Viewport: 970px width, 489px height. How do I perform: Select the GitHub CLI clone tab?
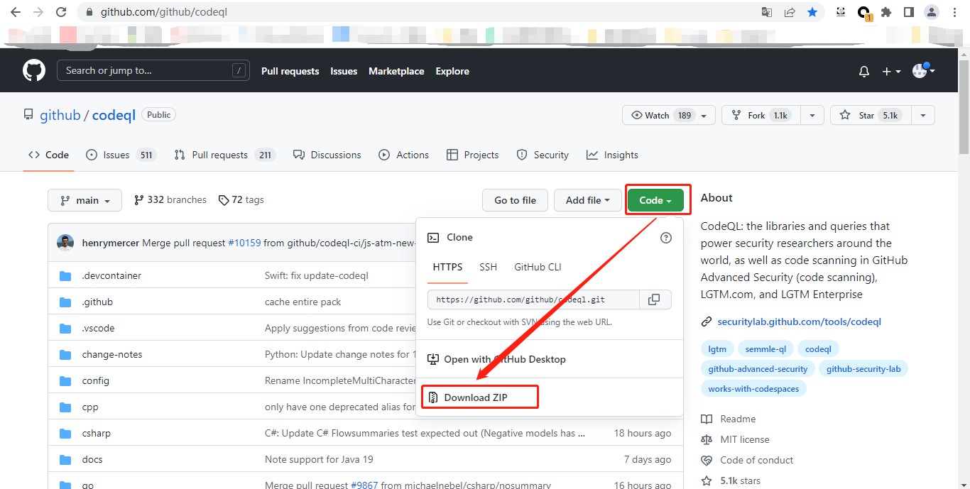[x=538, y=267]
